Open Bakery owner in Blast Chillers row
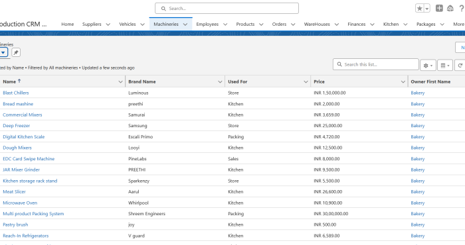Image resolution: width=465 pixels, height=245 pixels. coord(418,93)
